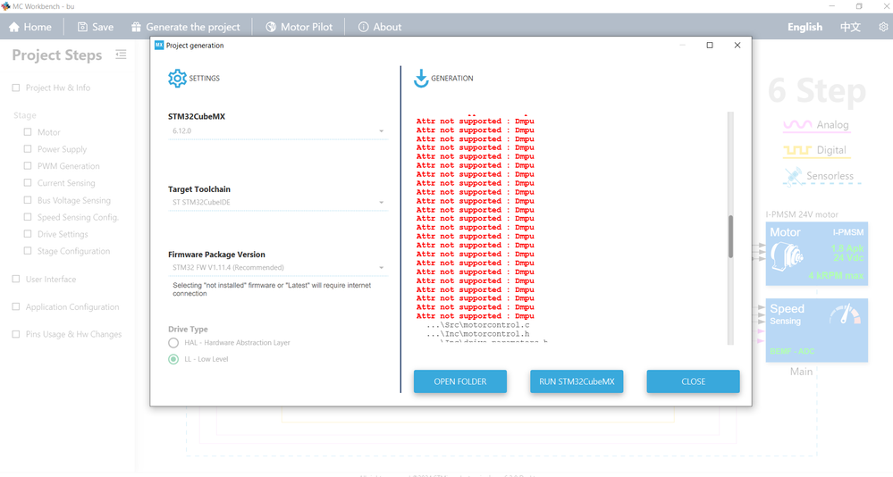Click the Digital square-wave icon

click(x=797, y=150)
